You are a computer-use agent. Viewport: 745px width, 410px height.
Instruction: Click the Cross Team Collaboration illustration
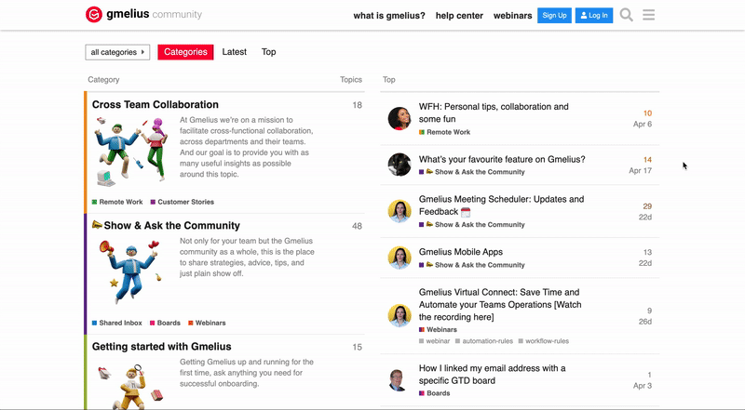131,152
